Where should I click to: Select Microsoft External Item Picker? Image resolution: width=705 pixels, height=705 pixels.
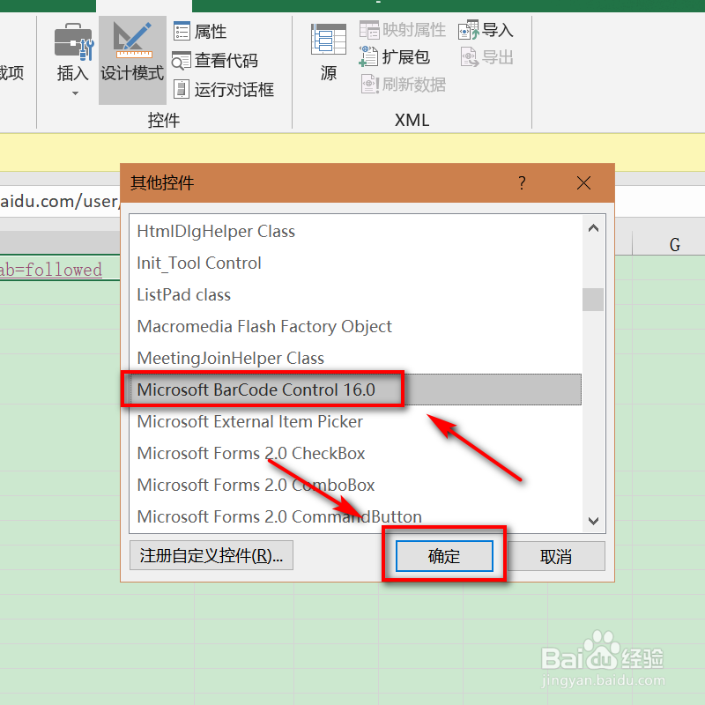click(x=355, y=421)
